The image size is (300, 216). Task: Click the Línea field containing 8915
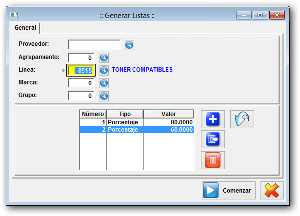(x=81, y=70)
